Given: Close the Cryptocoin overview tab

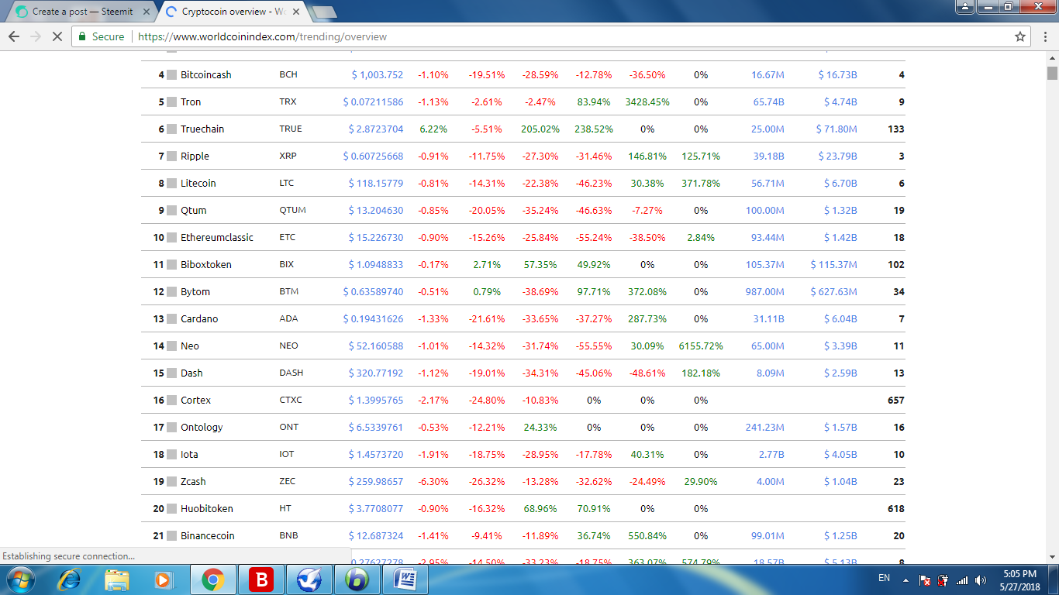Looking at the screenshot, I should (x=298, y=12).
